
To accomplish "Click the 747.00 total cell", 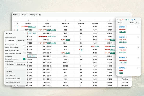I will coord(110,66).
